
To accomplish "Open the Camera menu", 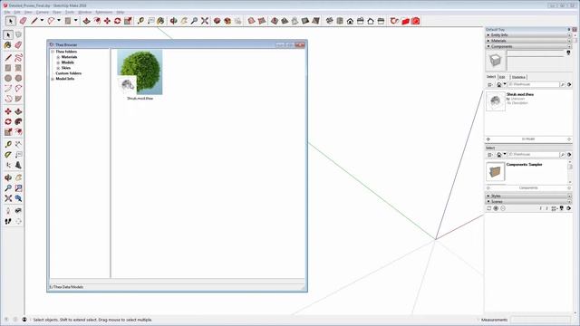I will (43, 12).
